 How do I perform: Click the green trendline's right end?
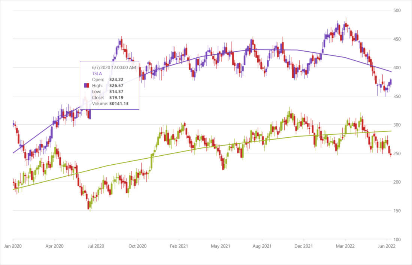click(x=391, y=131)
